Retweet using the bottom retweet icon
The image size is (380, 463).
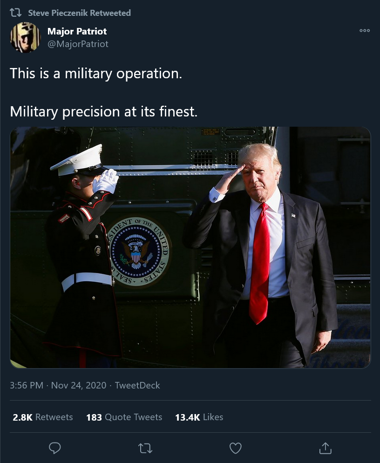[x=145, y=448]
